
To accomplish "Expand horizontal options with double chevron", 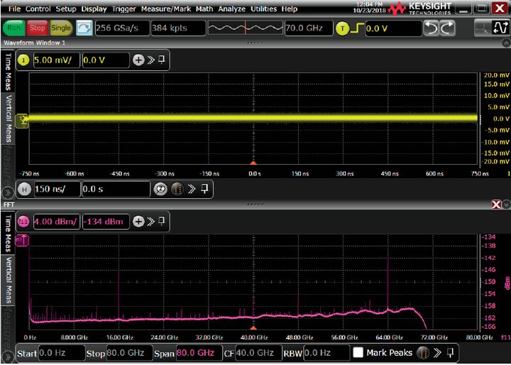I will click(x=192, y=189).
